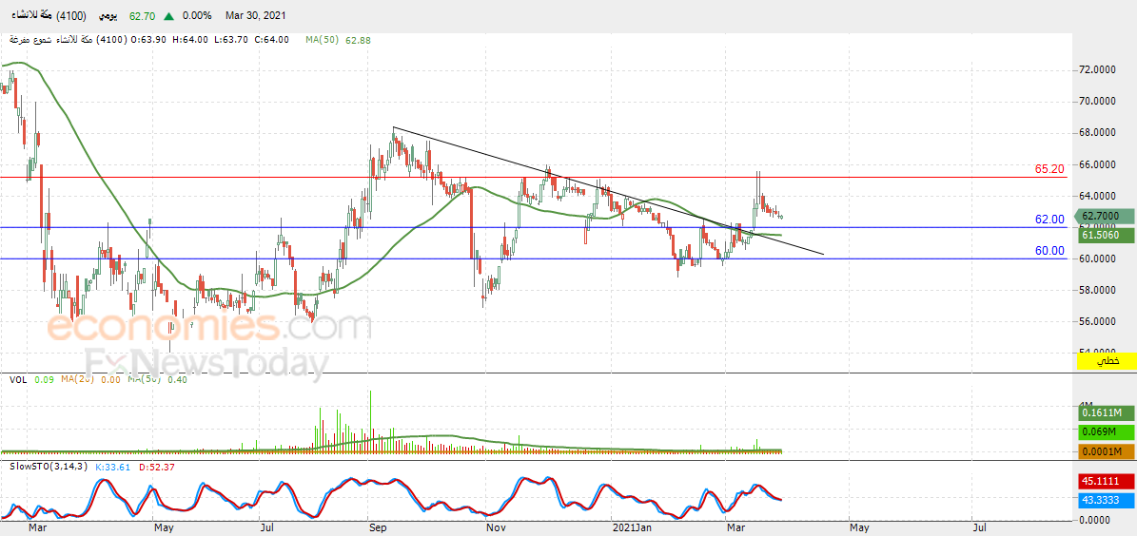The width and height of the screenshot is (1137, 536).
Task: Click the 70.0000 price axis label
Action: click(1097, 102)
